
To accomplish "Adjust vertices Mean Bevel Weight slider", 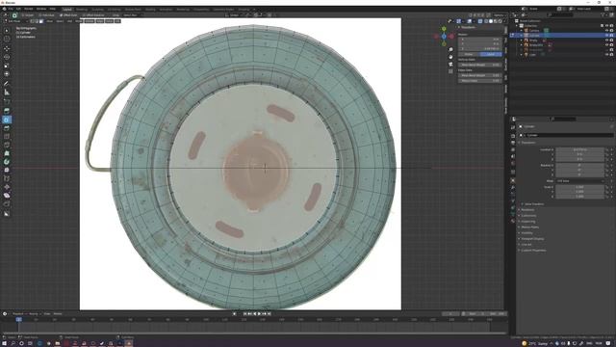I will 480,65.
